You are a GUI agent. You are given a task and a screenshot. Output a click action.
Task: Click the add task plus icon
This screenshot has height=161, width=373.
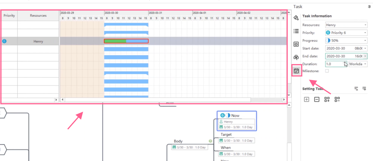click(x=307, y=99)
